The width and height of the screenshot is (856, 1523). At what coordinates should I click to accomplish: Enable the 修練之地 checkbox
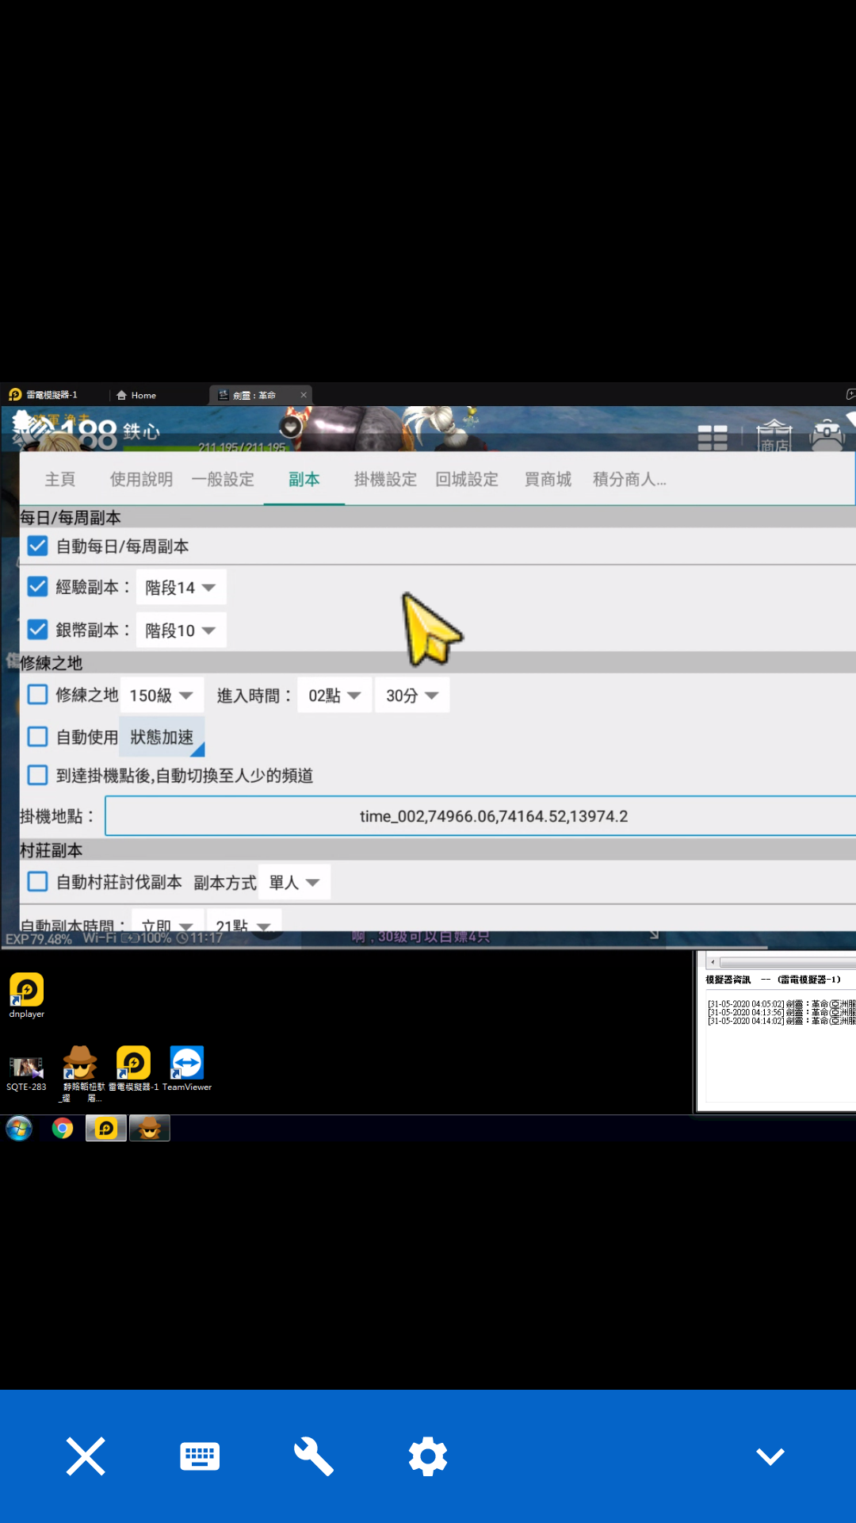pos(37,695)
